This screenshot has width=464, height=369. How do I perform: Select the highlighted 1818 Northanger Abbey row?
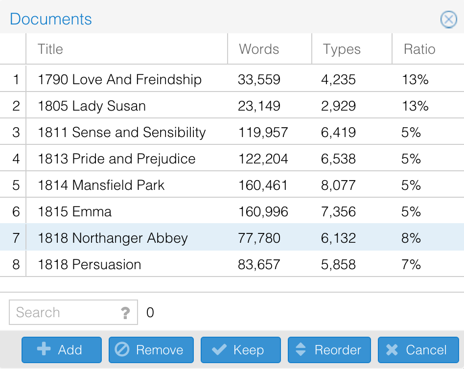[113, 238]
